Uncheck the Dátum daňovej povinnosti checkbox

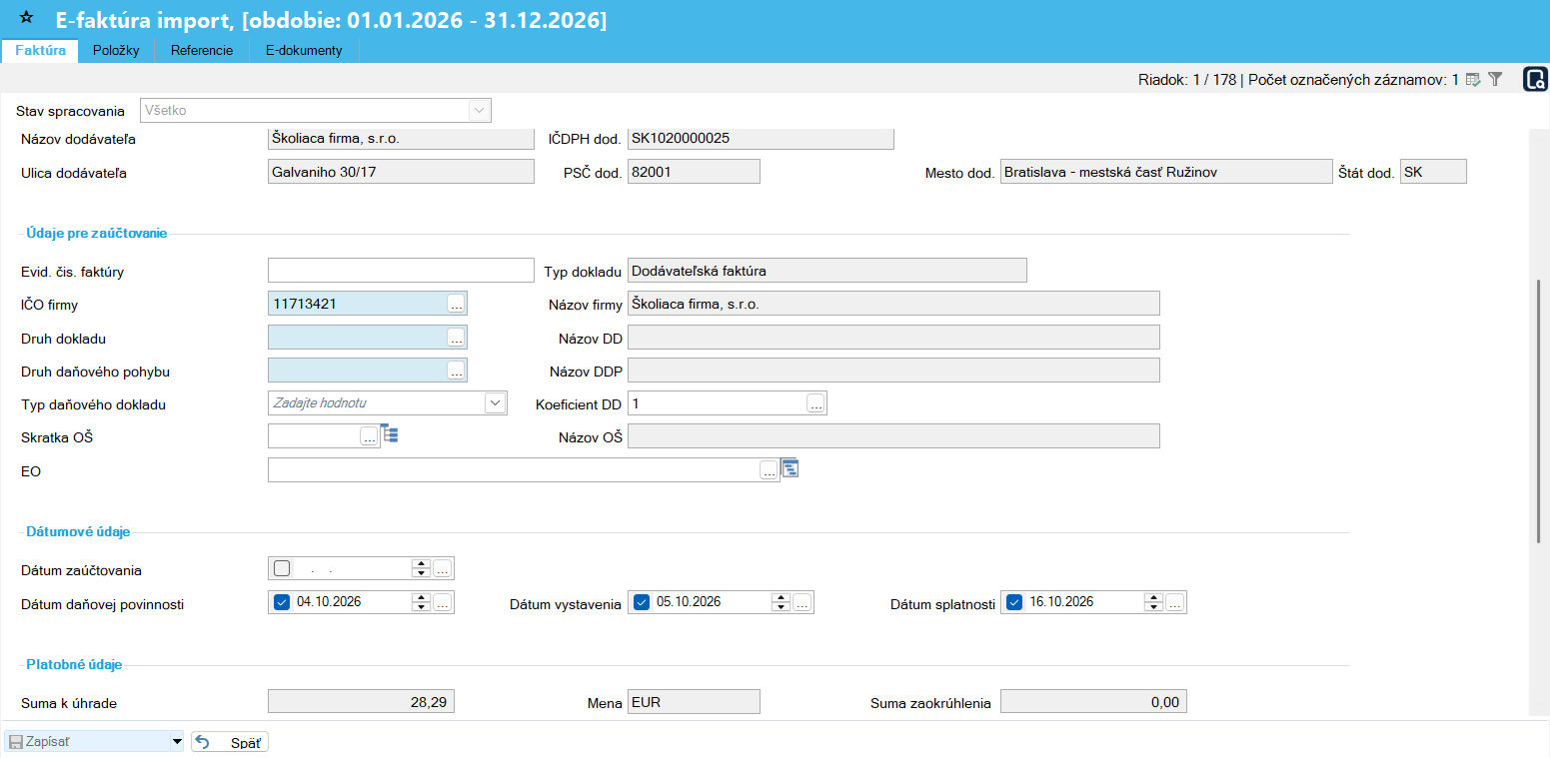coord(282,601)
